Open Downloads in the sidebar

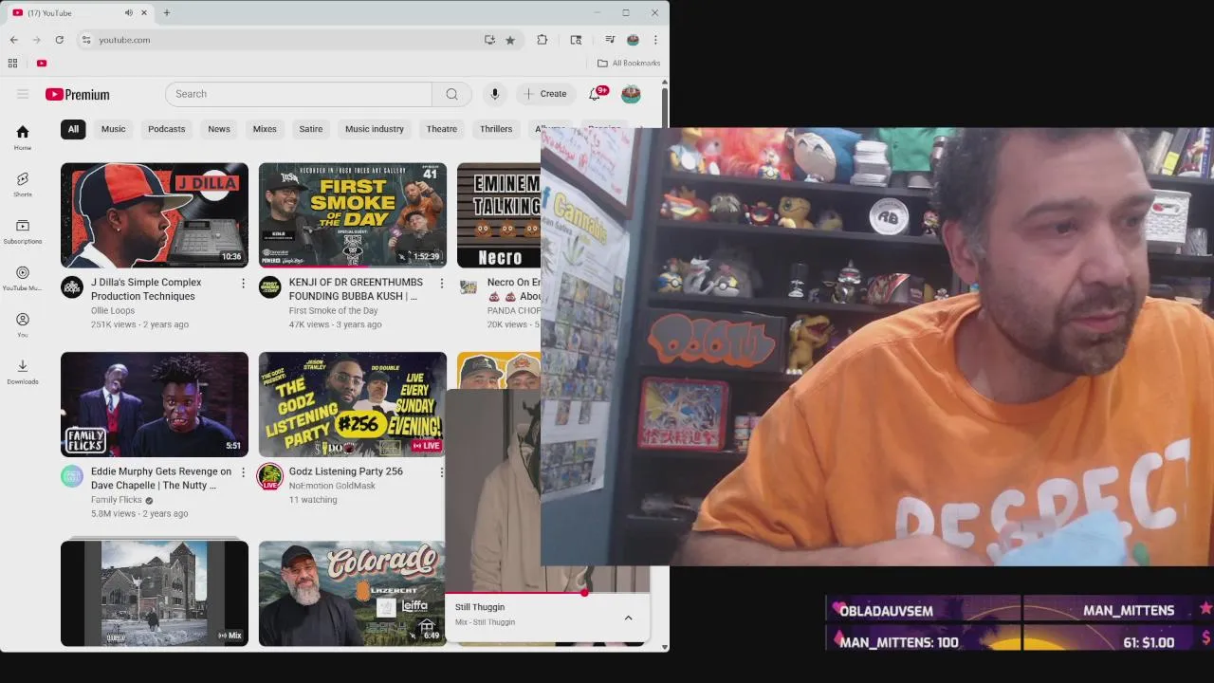pyautogui.click(x=23, y=372)
